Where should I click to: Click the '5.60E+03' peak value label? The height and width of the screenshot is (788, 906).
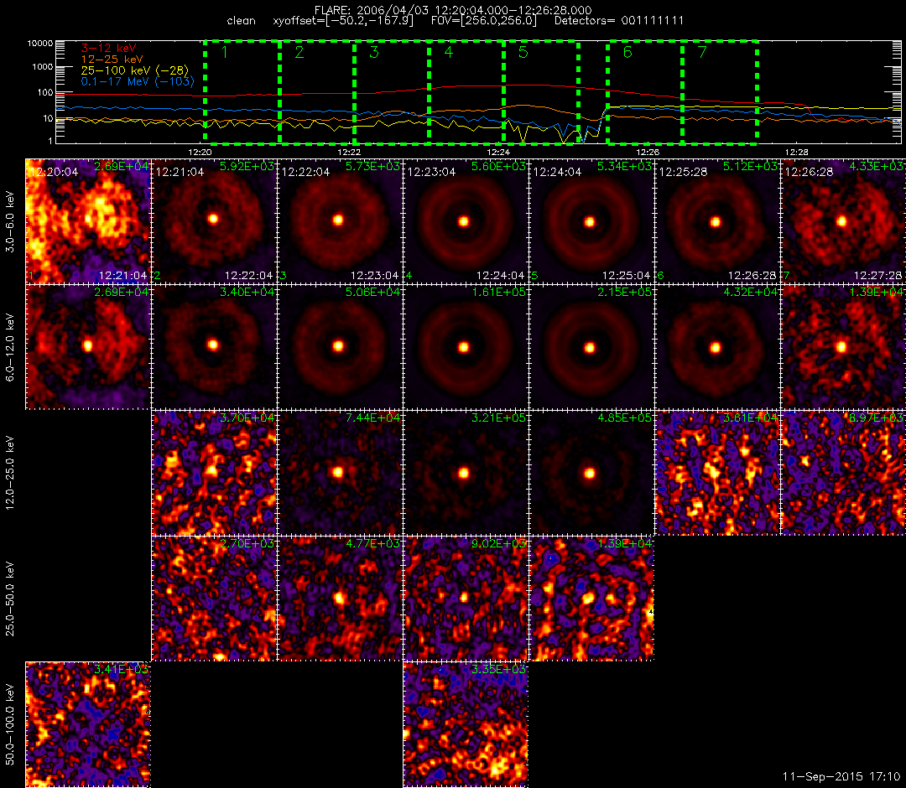498,166
